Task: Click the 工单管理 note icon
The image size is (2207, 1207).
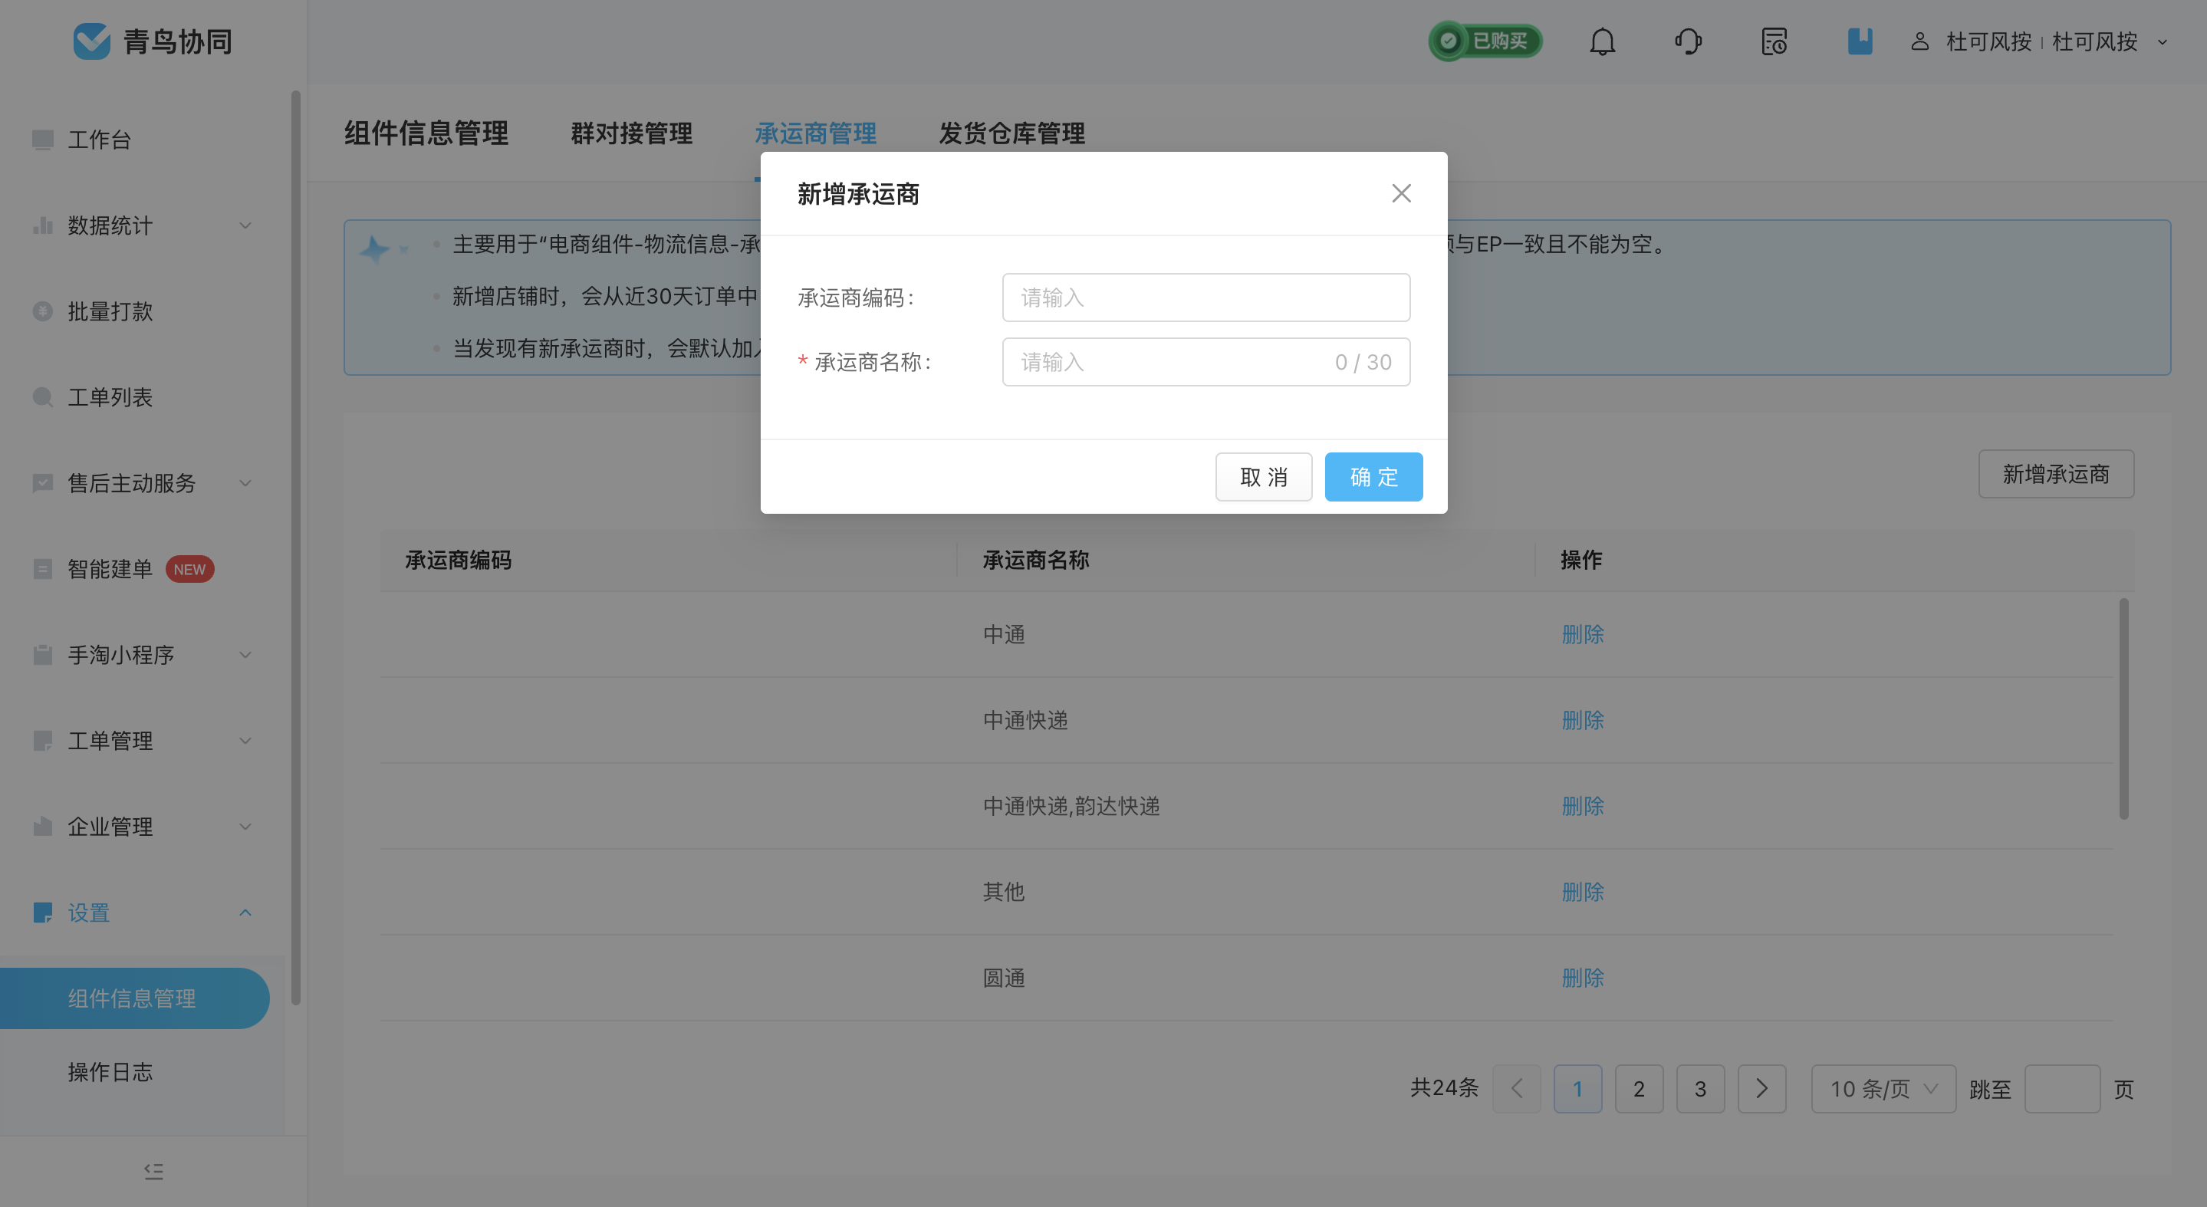Action: pos(42,741)
